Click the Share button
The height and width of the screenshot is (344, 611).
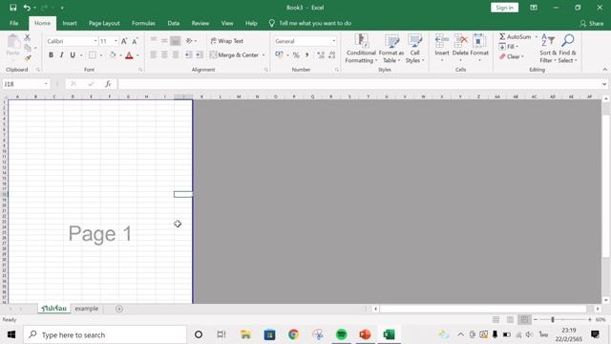pyautogui.click(x=592, y=23)
